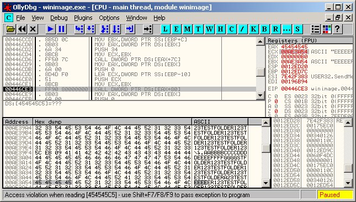Viewport: 356px width, 202px height.
Task: Execute till return toolbar icon
Action: 130,29
